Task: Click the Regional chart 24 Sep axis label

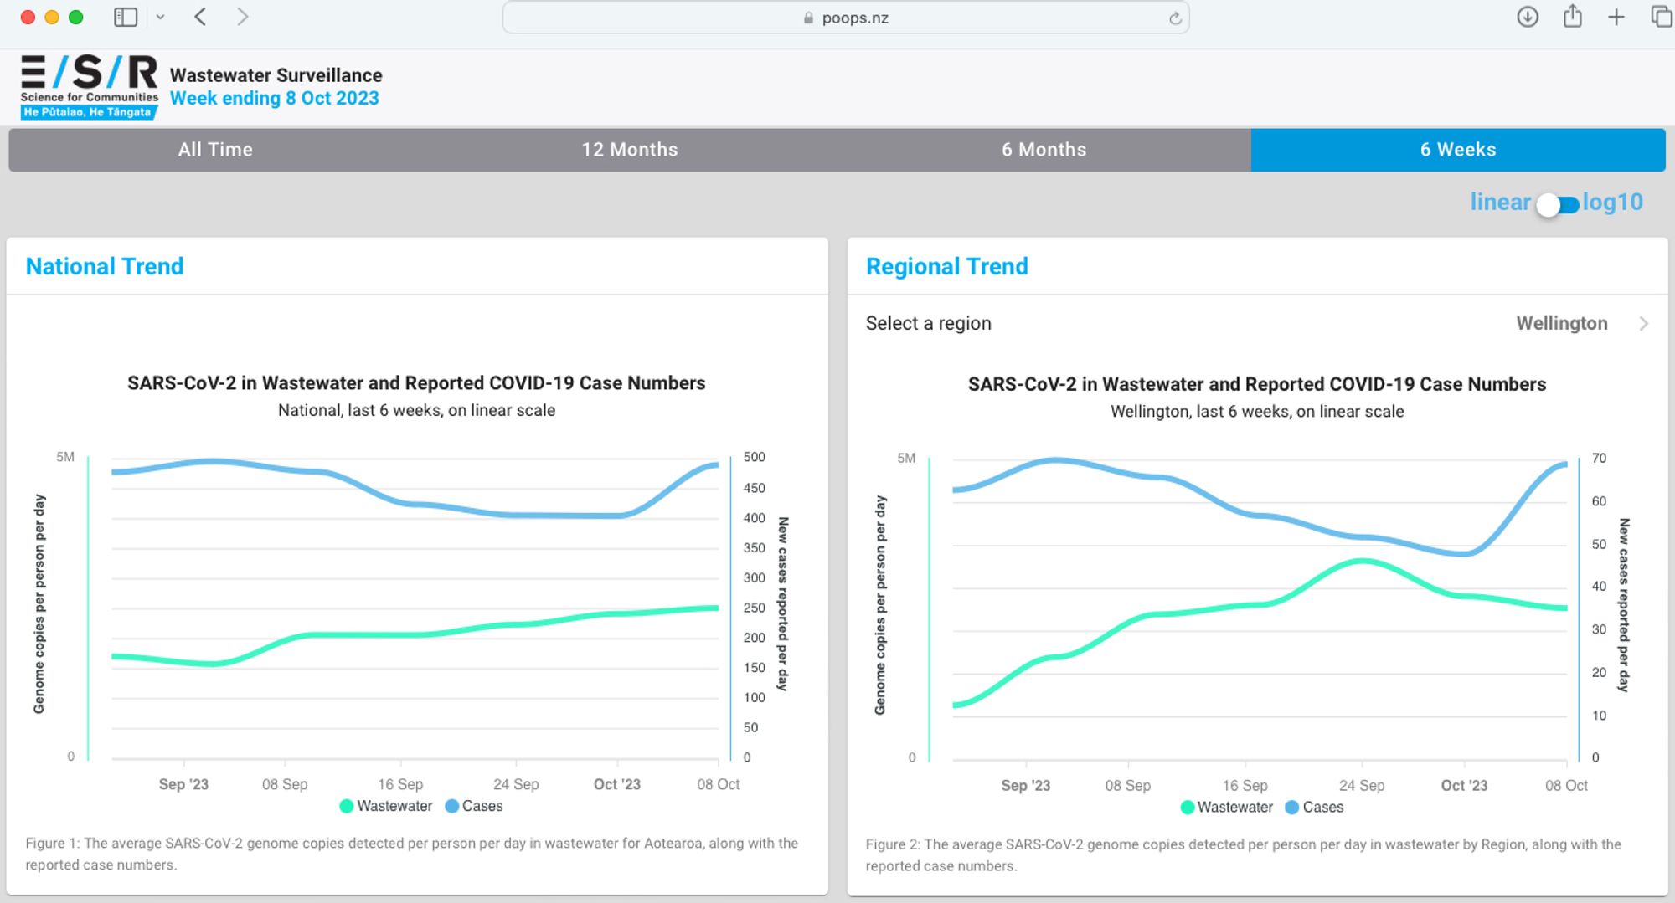Action: (1362, 786)
